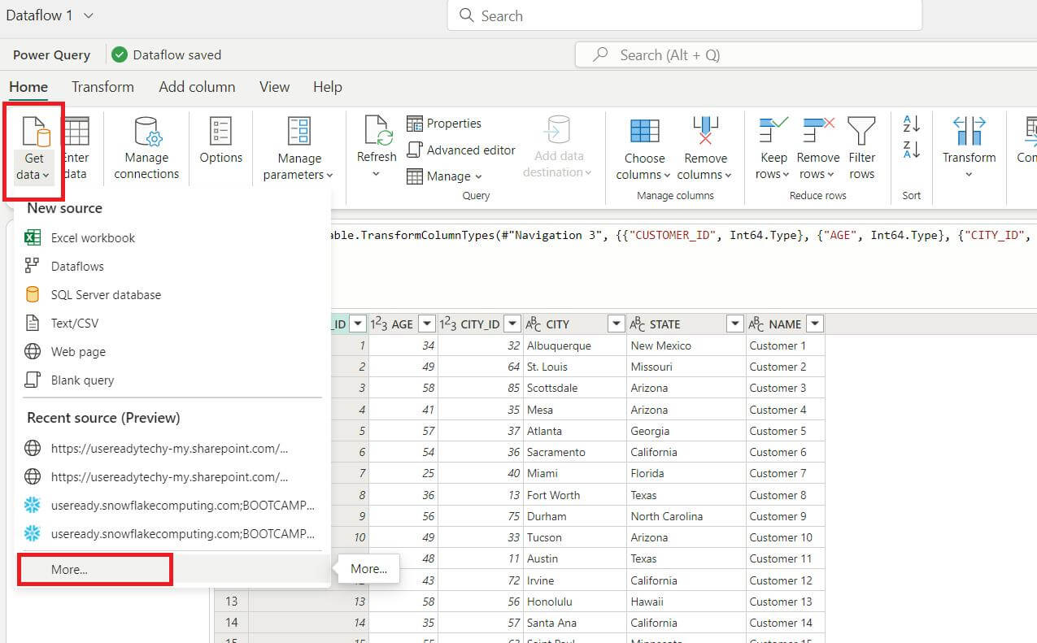Create a Blank query
The height and width of the screenshot is (643, 1037).
(172, 380)
